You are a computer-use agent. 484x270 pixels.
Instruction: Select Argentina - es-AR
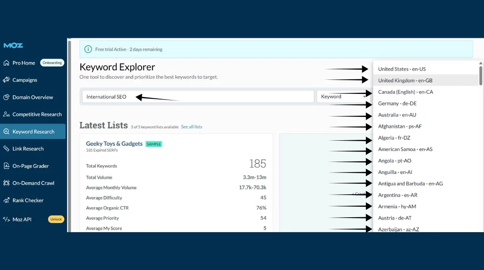tap(426, 195)
